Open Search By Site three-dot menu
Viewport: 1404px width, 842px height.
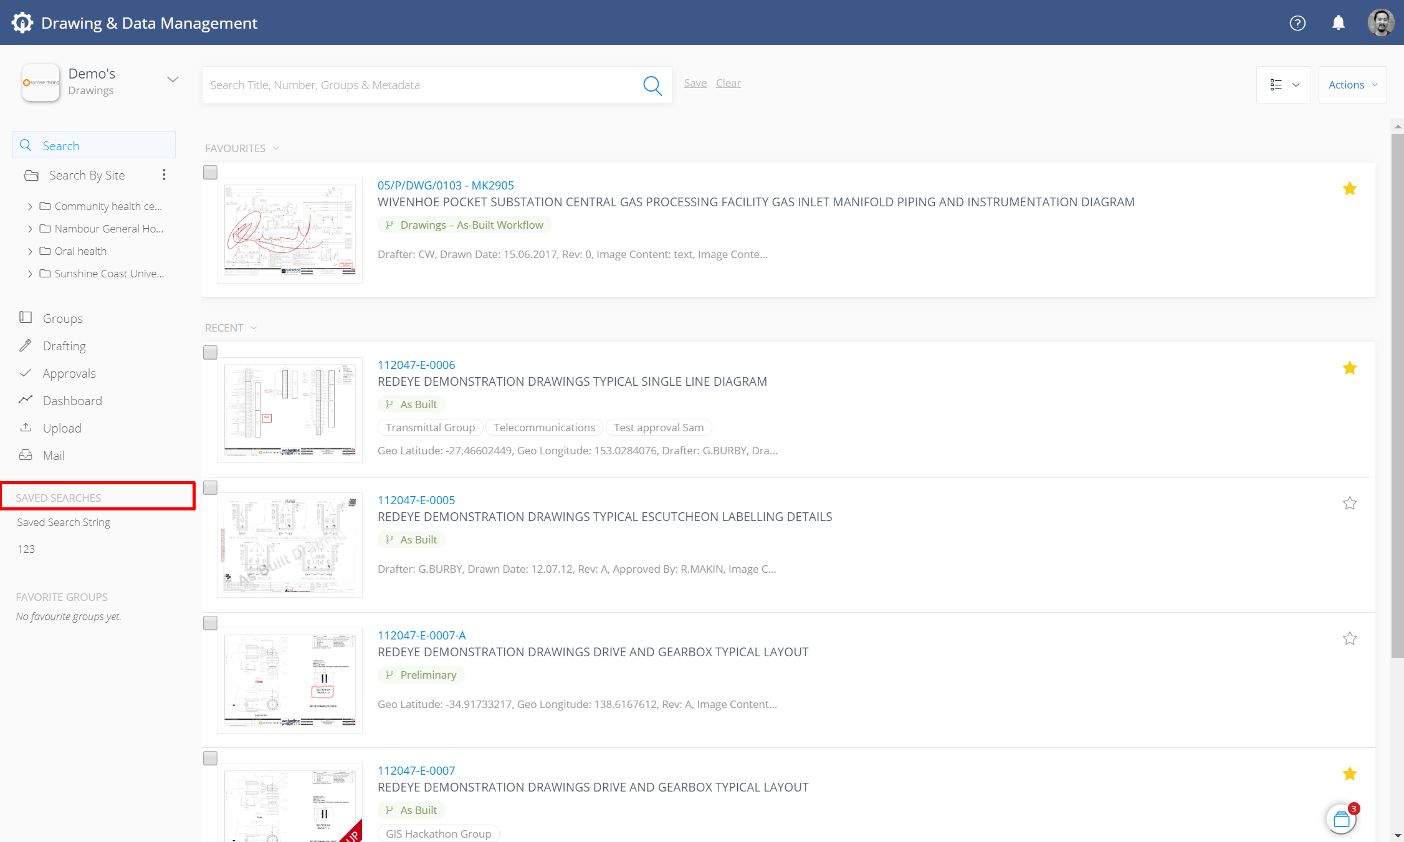click(x=164, y=175)
